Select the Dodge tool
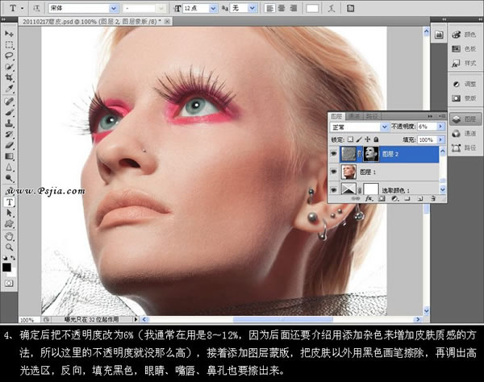Viewport: 484px width, 382px height. point(9,178)
